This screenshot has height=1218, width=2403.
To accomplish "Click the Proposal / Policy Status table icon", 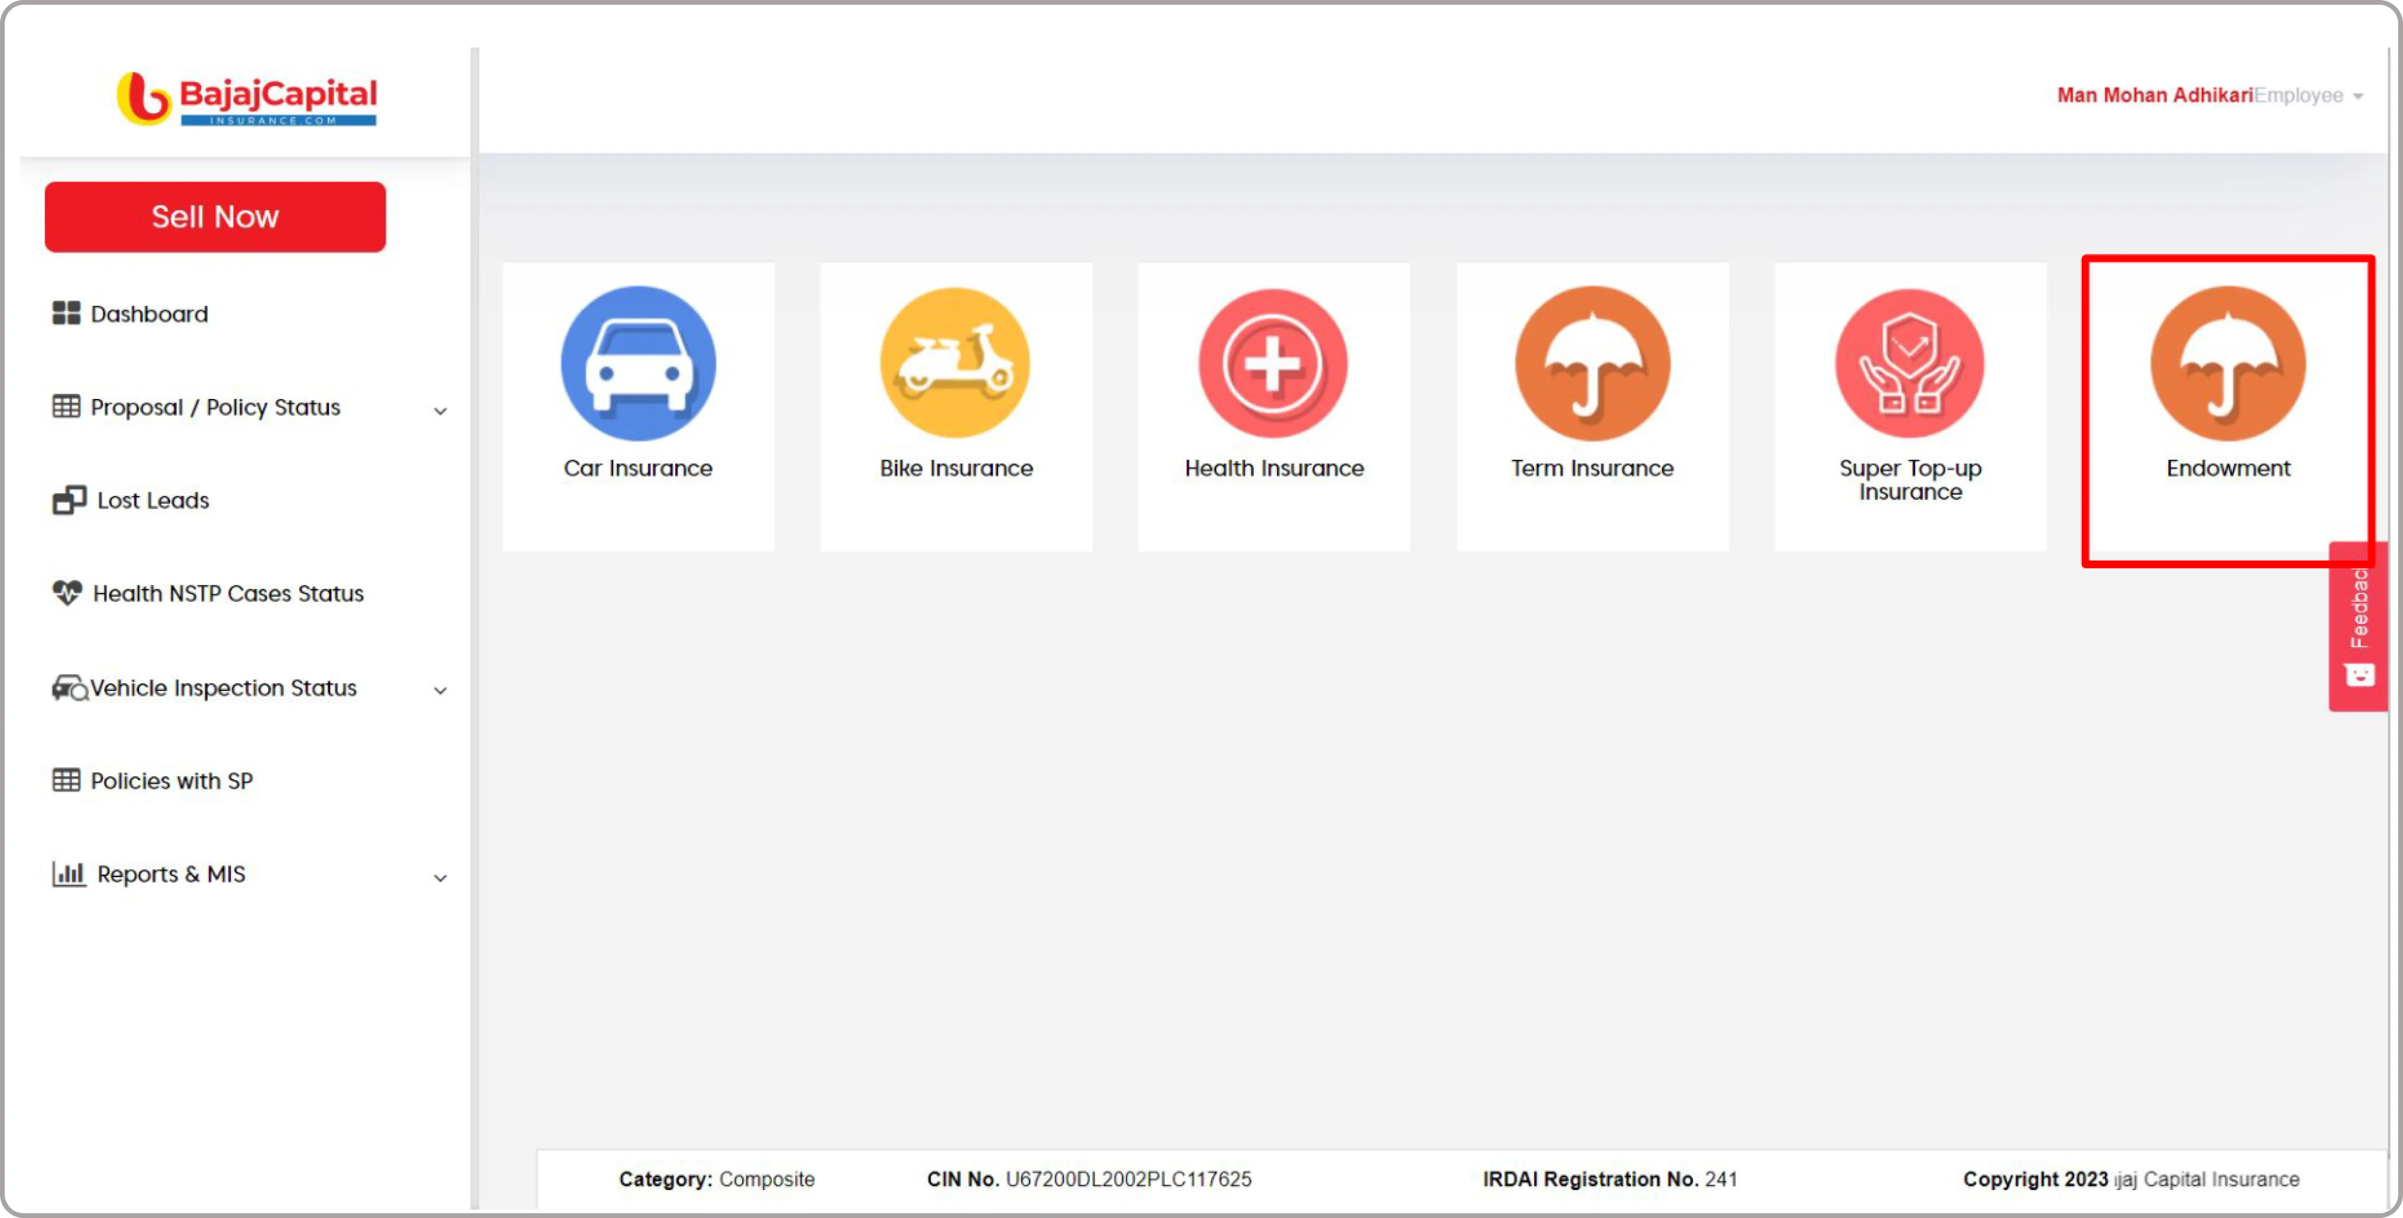I will pyautogui.click(x=66, y=407).
